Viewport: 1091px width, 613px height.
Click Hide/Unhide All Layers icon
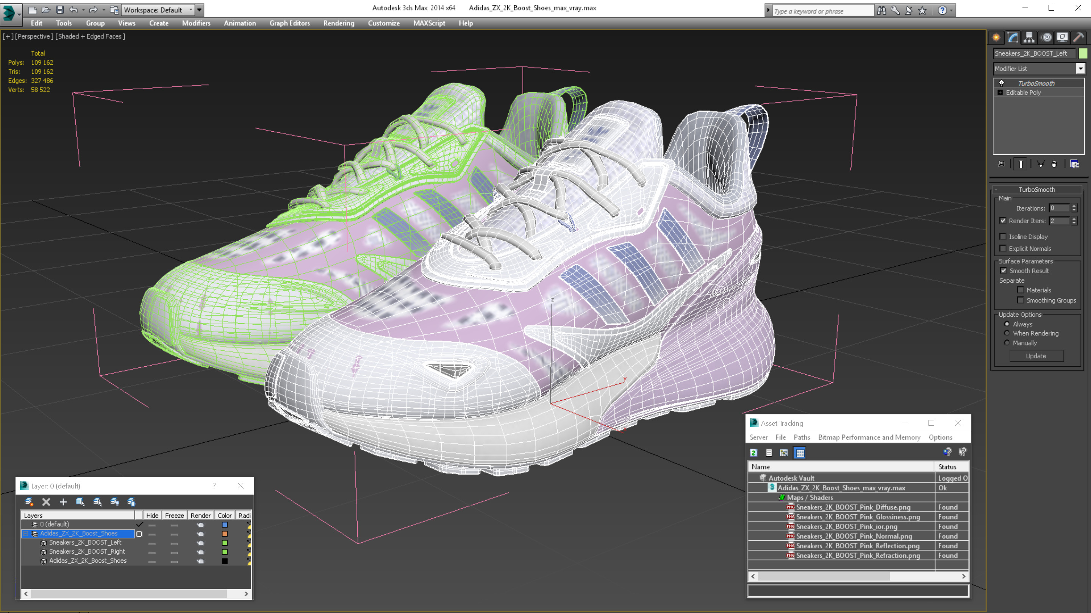pos(114,502)
